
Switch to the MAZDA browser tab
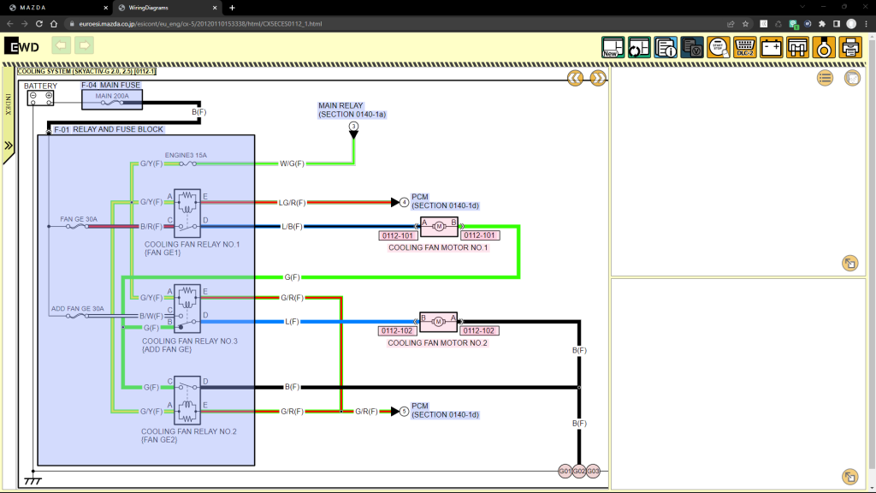56,8
